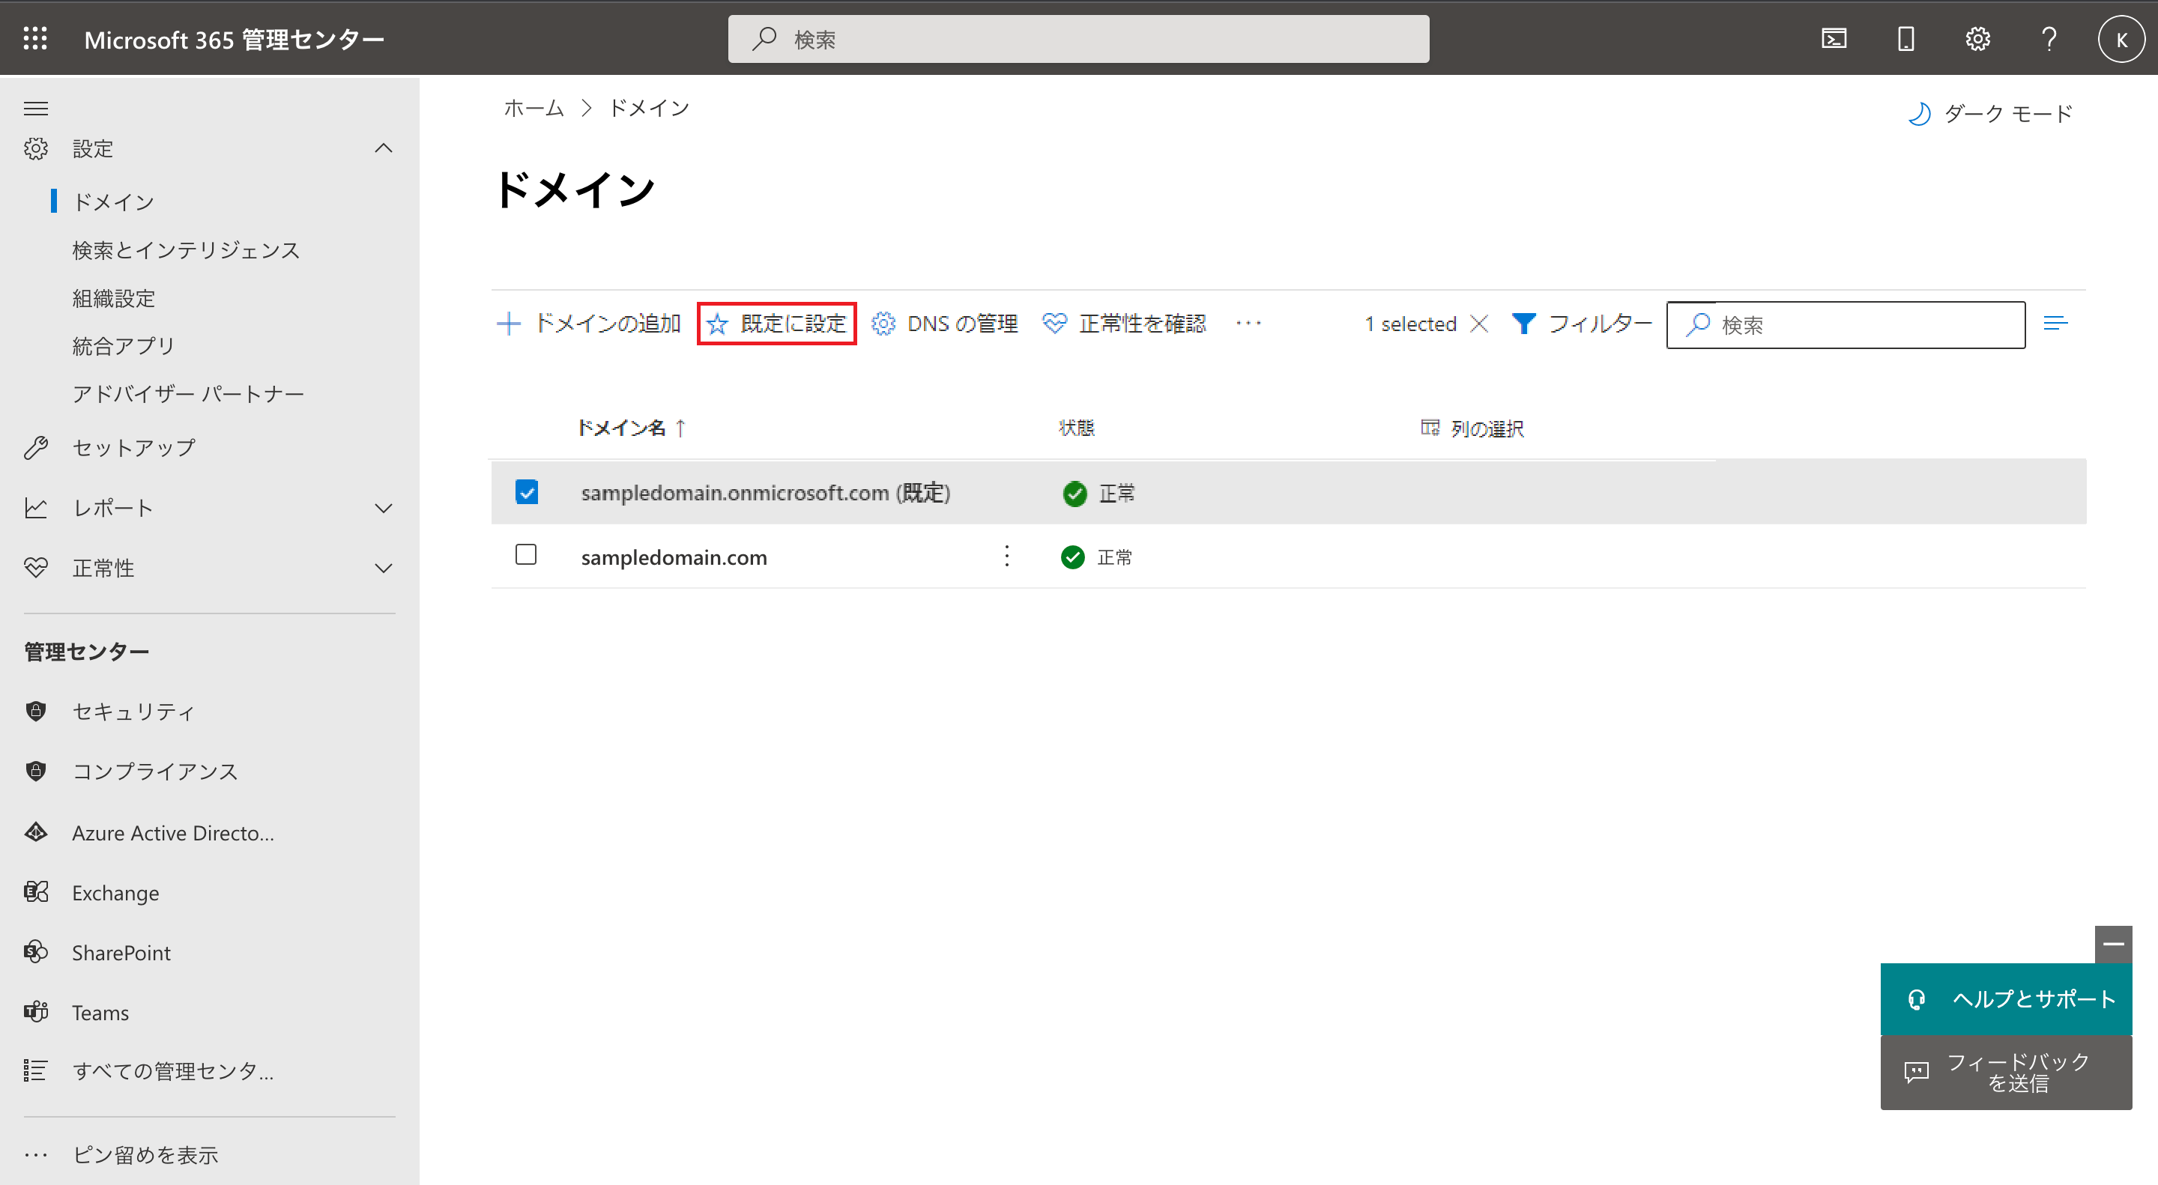2158x1185 pixels.
Task: Click 正常 status of sampledomain.onmicrosoft.com
Action: [1098, 494]
